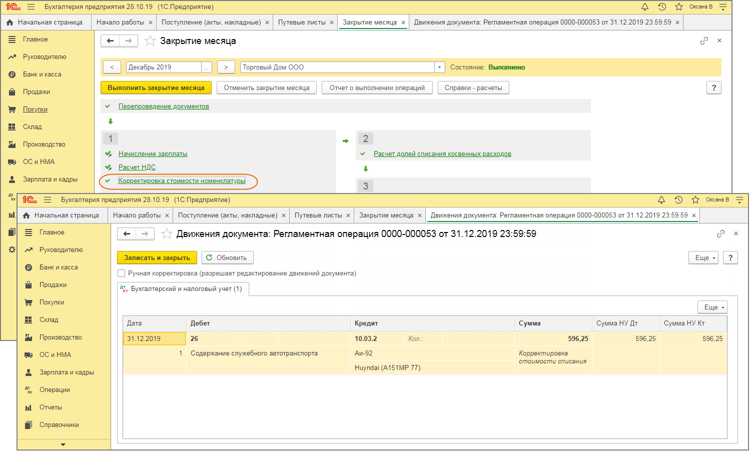This screenshot has height=451, width=750.
Task: Click Выполнить закрытие месяца button
Action: point(156,88)
